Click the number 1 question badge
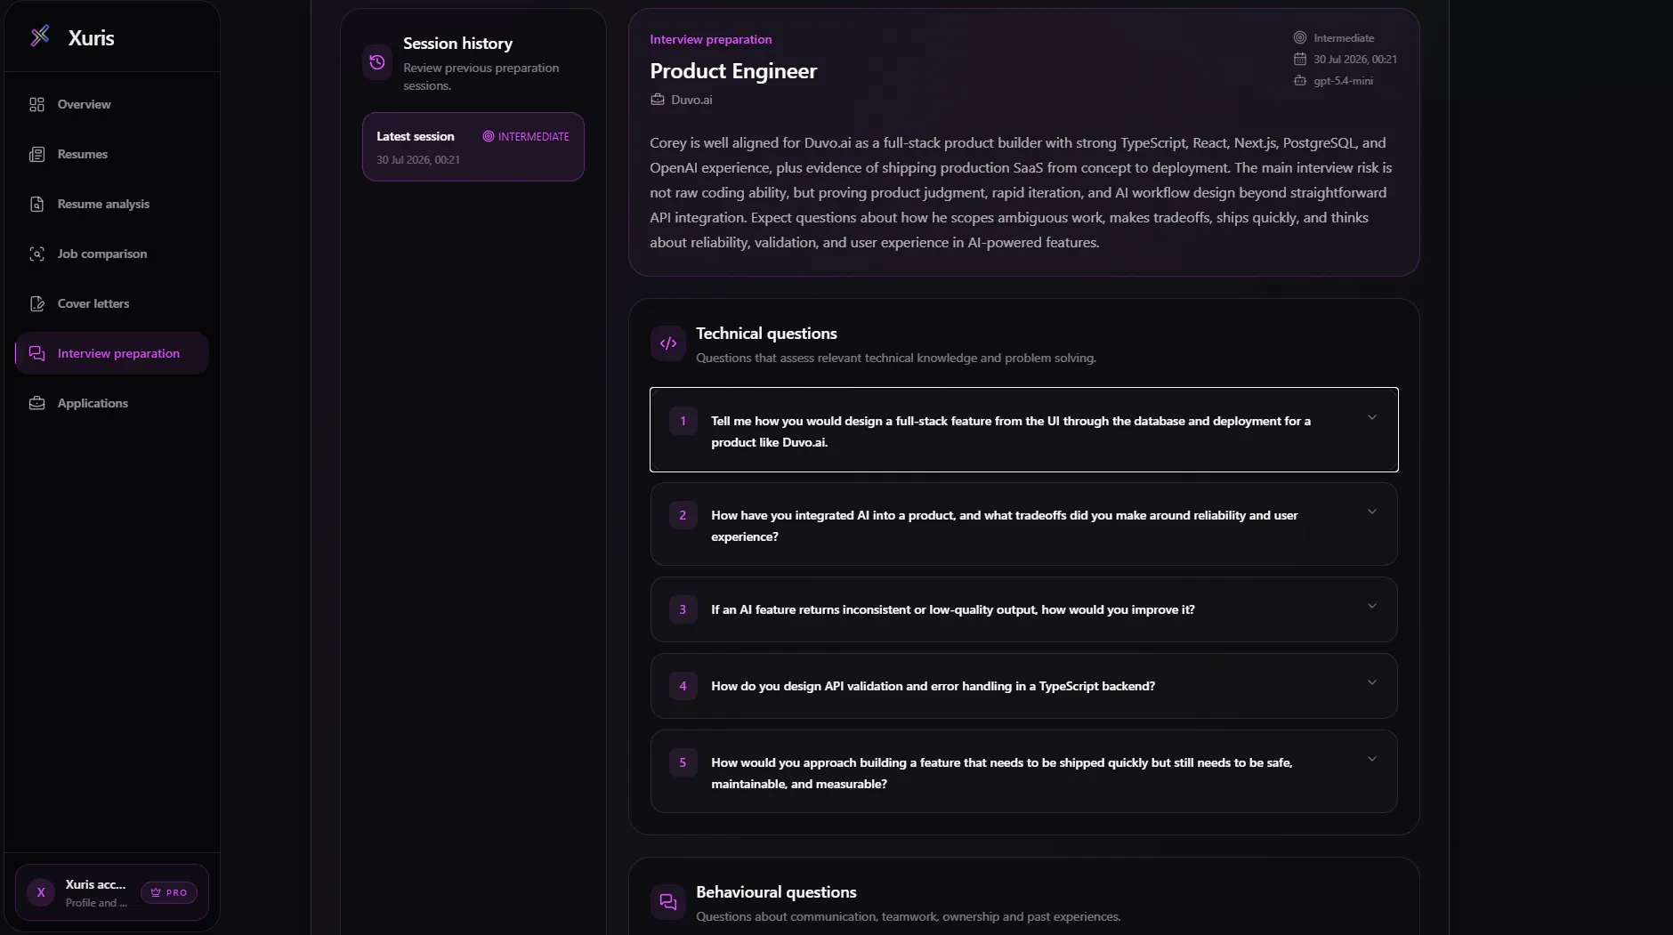The width and height of the screenshot is (1673, 935). point(683,421)
